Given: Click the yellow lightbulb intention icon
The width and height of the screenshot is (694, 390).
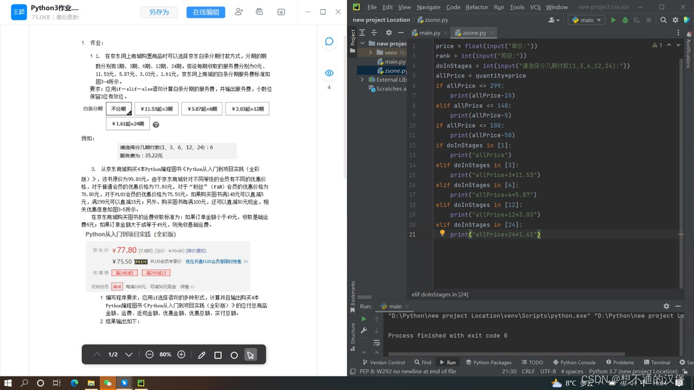Looking at the screenshot, I should pyautogui.click(x=442, y=233).
